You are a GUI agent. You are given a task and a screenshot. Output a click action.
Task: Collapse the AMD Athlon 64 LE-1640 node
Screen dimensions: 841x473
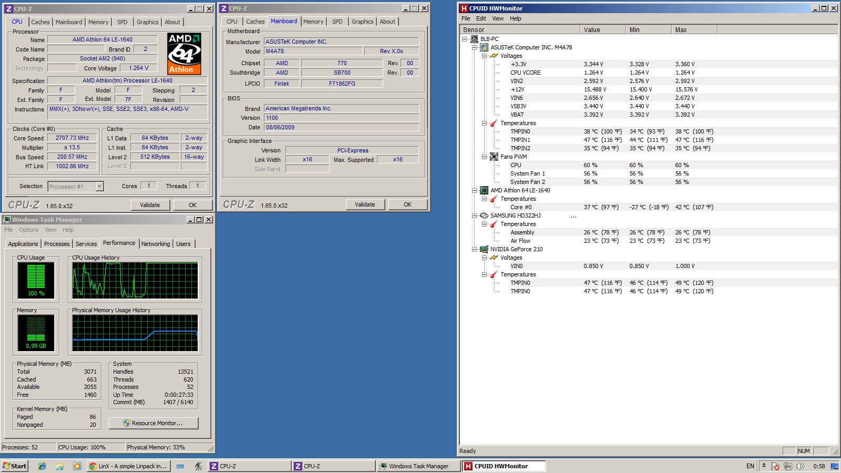475,190
